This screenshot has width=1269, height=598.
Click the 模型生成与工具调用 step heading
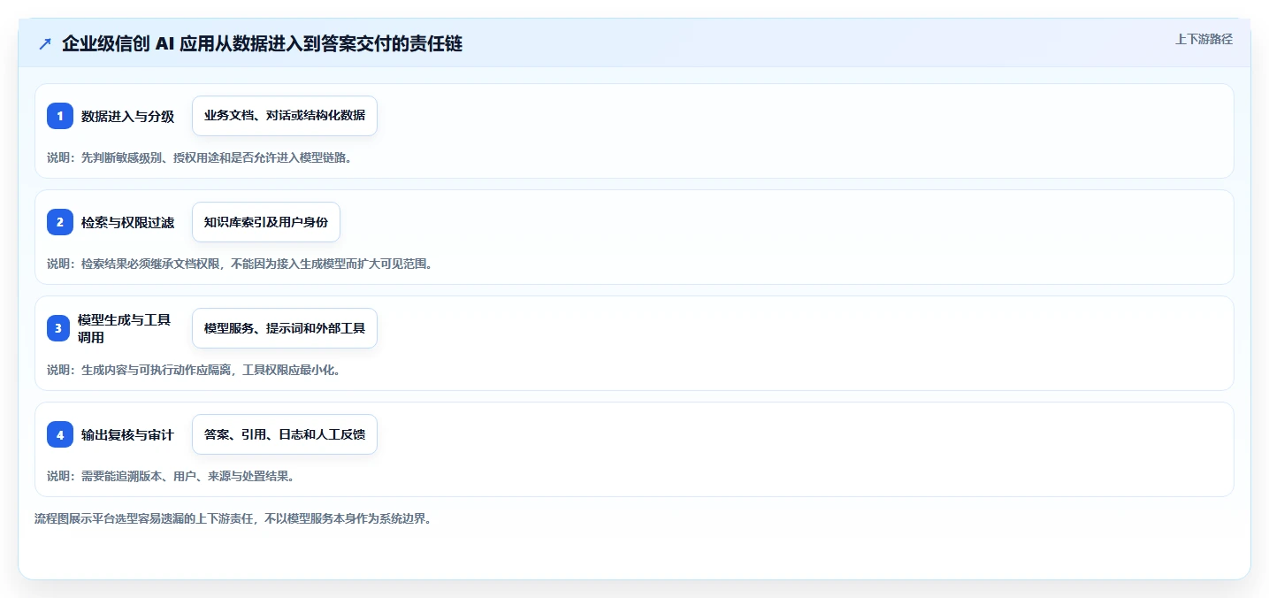pyautogui.click(x=126, y=328)
